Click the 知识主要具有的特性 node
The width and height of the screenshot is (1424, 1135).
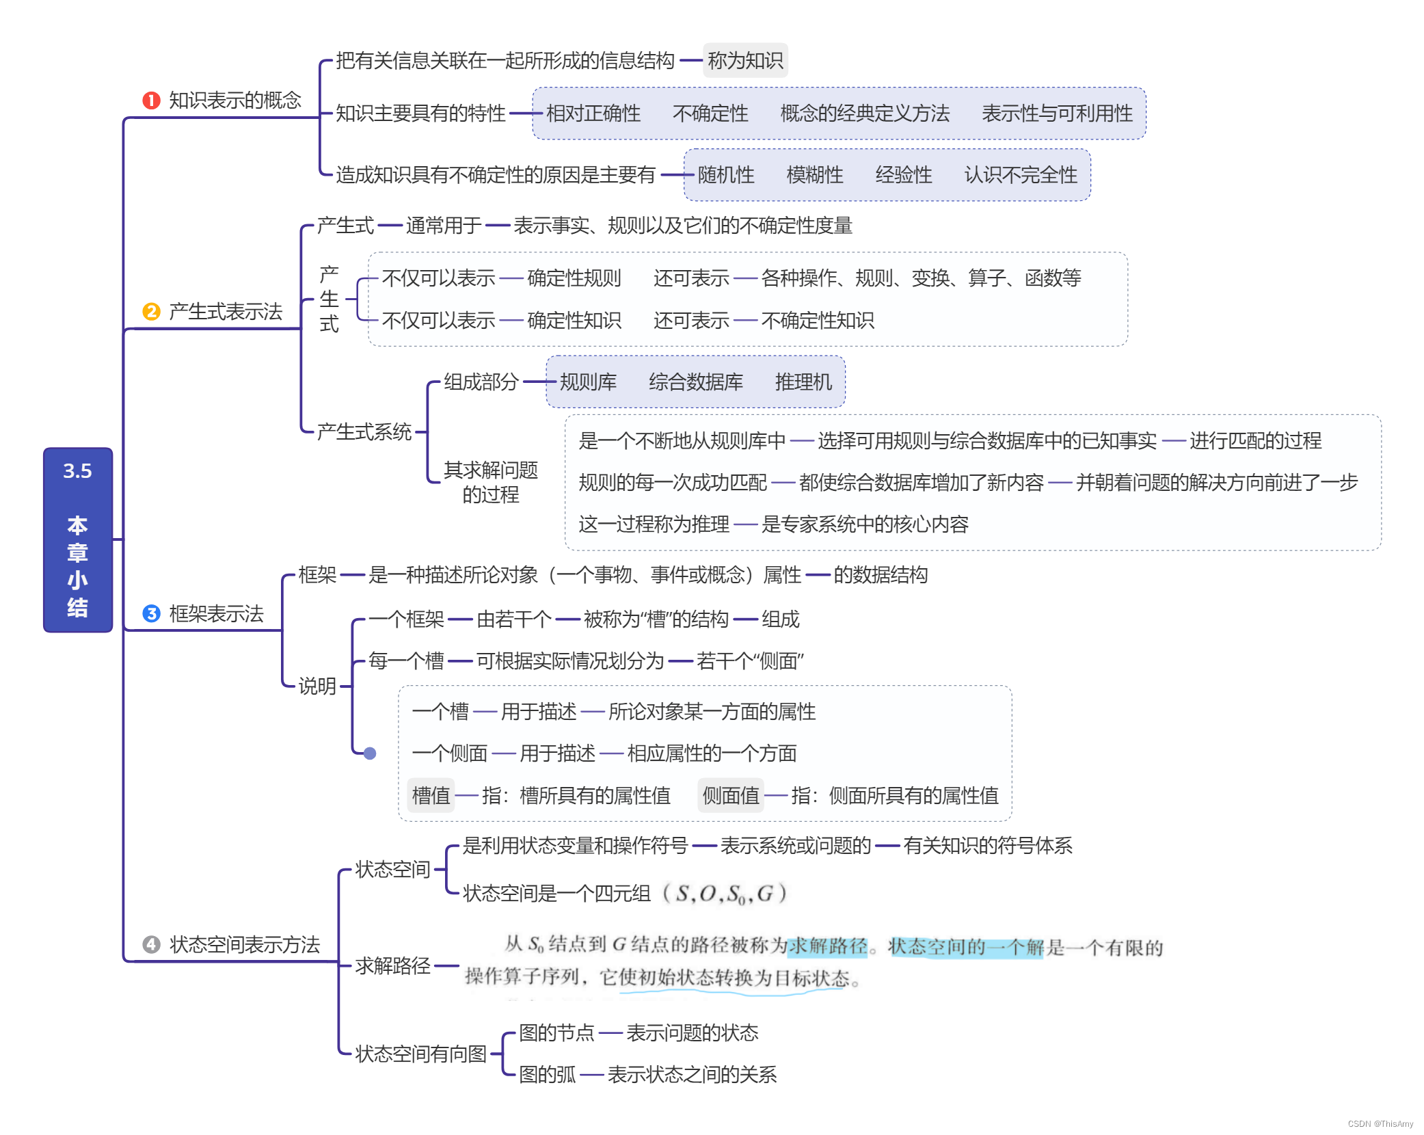click(420, 113)
